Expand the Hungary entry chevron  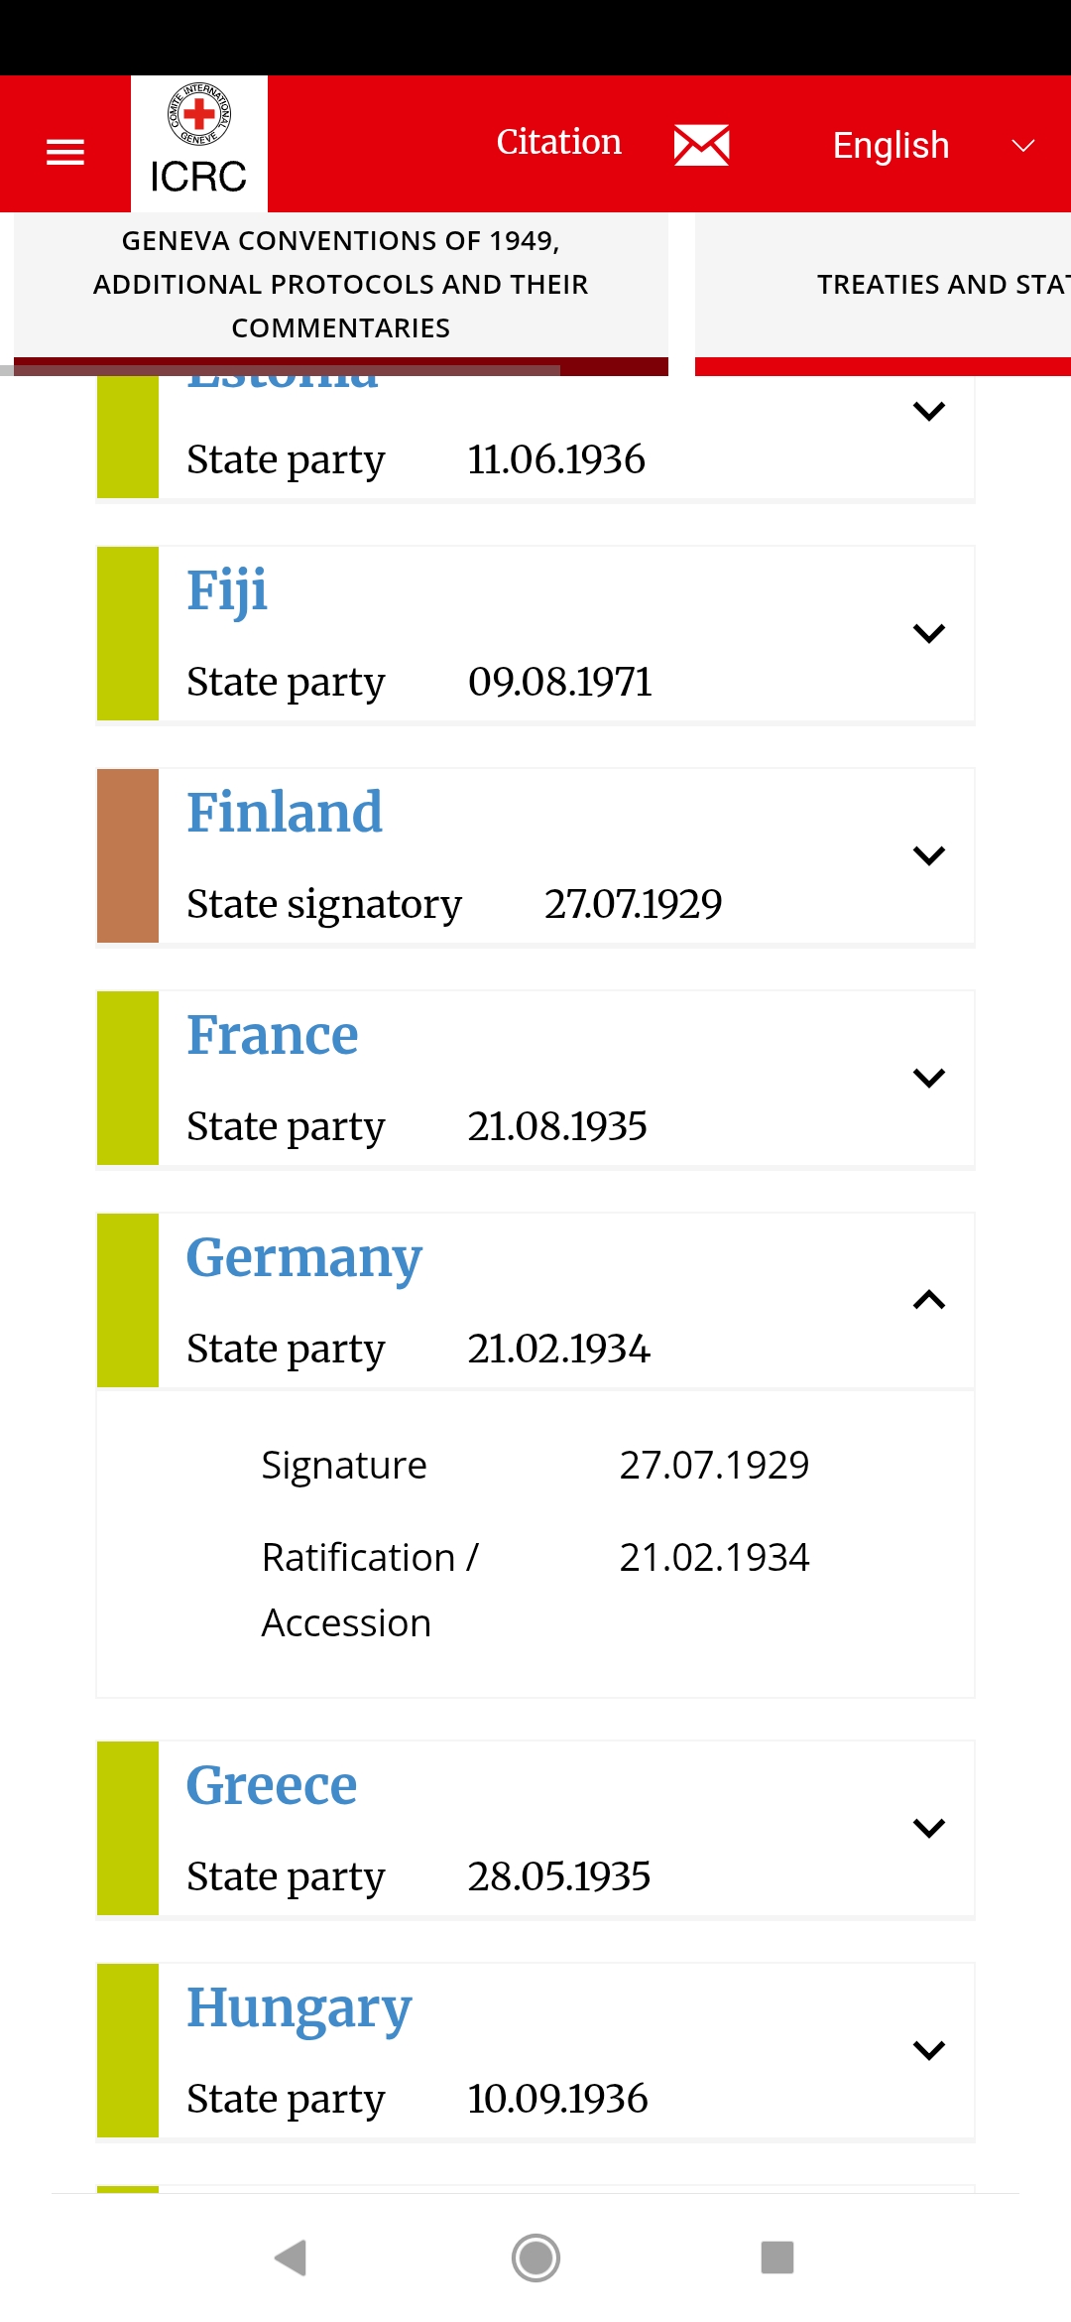(x=928, y=2050)
